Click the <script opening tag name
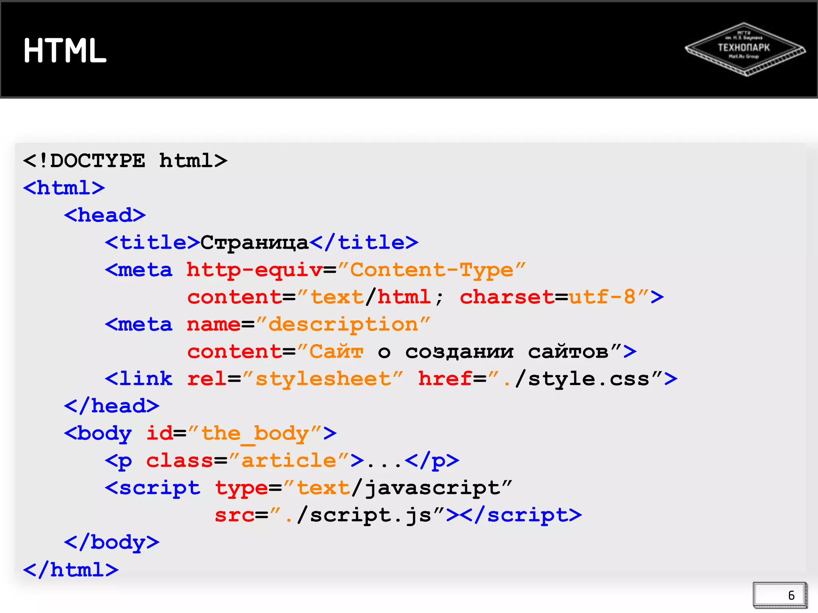 153,488
